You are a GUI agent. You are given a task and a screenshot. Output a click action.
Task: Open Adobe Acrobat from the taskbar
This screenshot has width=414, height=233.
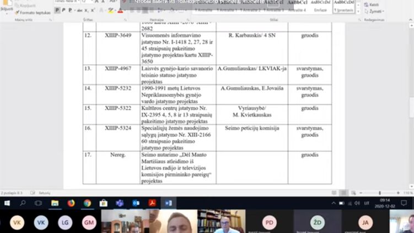152,203
